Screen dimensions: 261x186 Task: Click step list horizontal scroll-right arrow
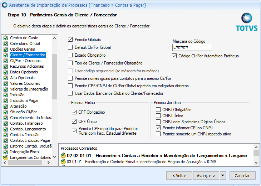pos(48,163)
